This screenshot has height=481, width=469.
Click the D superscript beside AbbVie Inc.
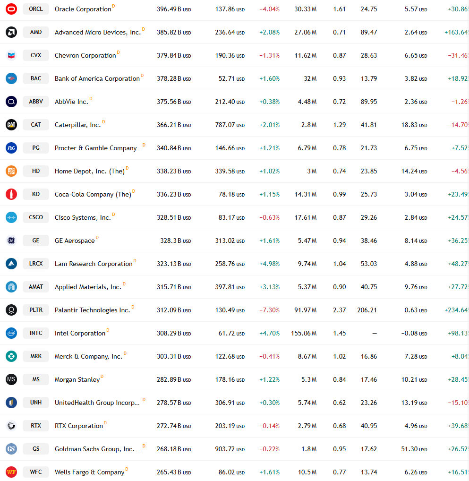coord(91,98)
